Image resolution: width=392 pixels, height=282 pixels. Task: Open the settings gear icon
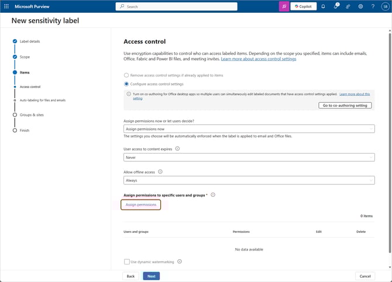(x=360, y=6)
